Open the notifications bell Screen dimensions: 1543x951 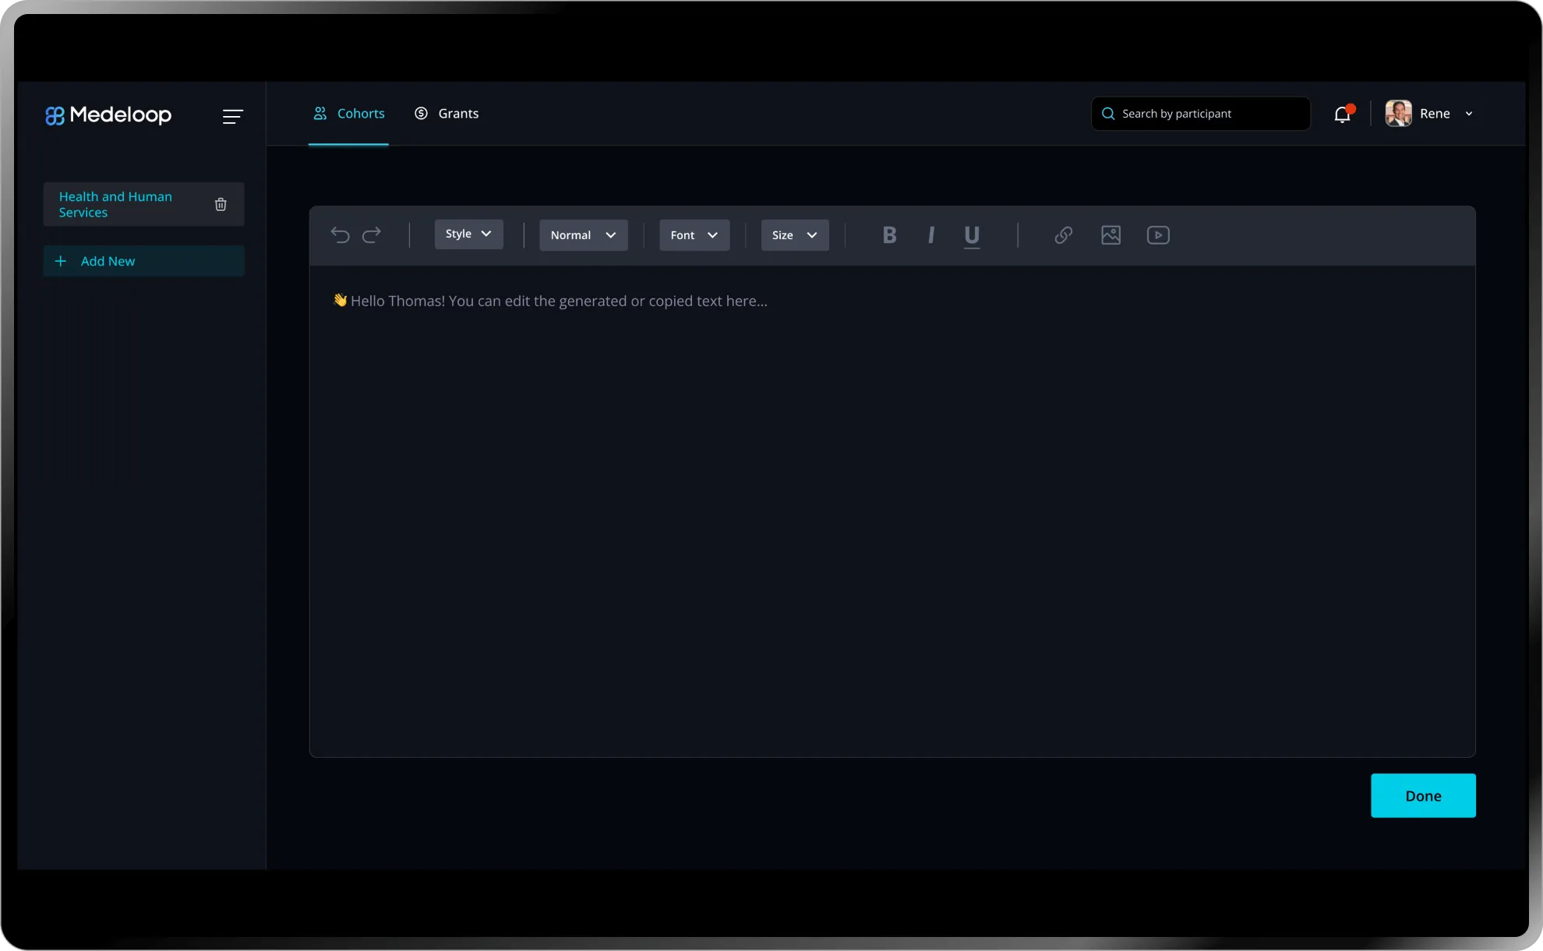(1342, 114)
